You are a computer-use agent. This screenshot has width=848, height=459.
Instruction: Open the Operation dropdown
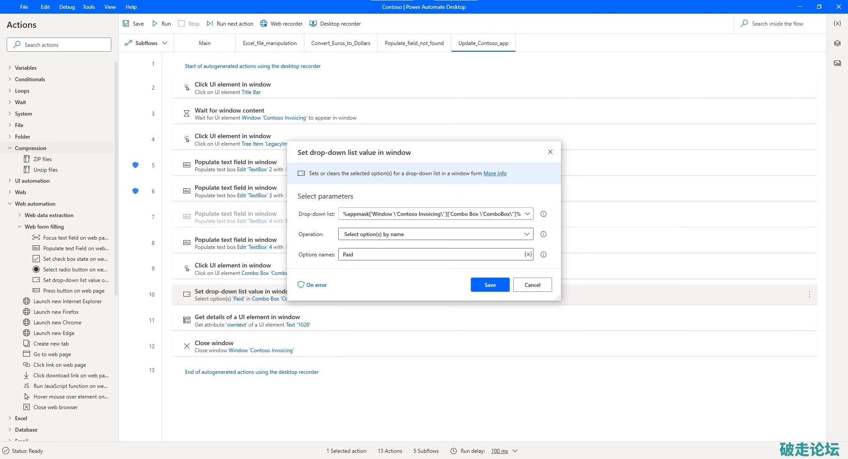click(x=526, y=234)
